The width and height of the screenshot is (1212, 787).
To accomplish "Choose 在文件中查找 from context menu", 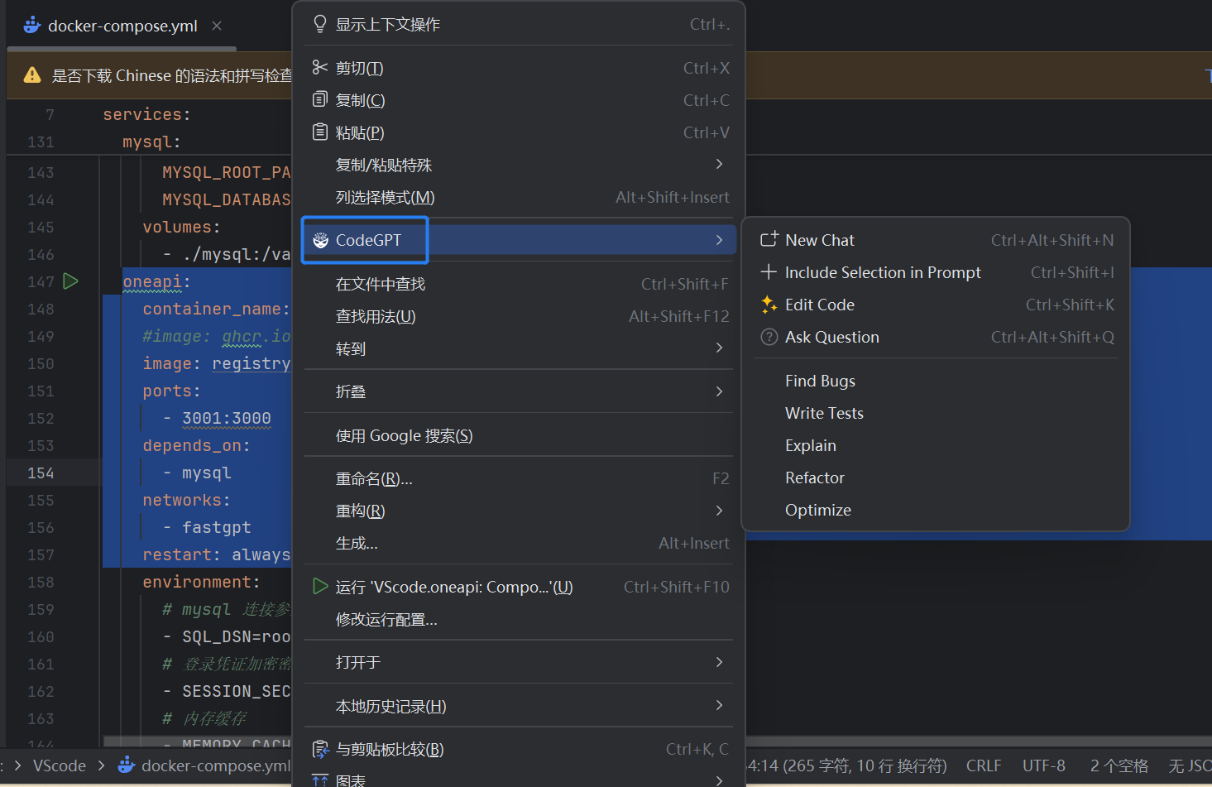I will tap(381, 284).
